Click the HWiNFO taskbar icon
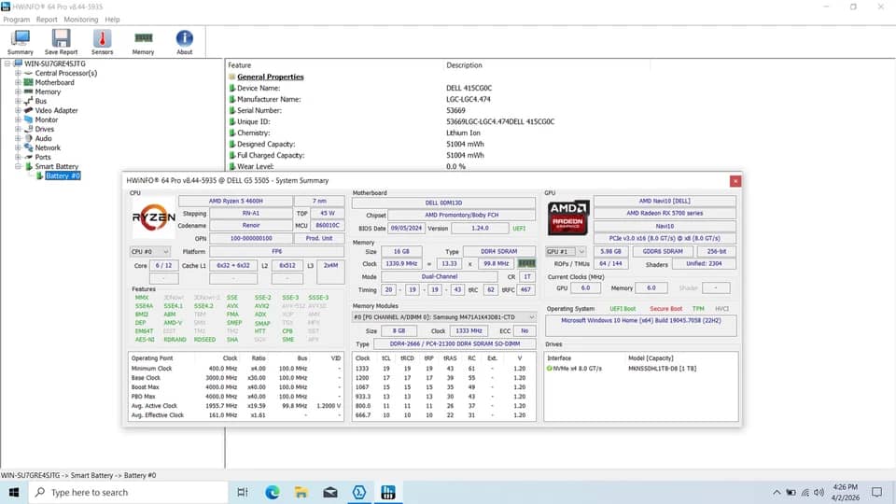 (388, 492)
